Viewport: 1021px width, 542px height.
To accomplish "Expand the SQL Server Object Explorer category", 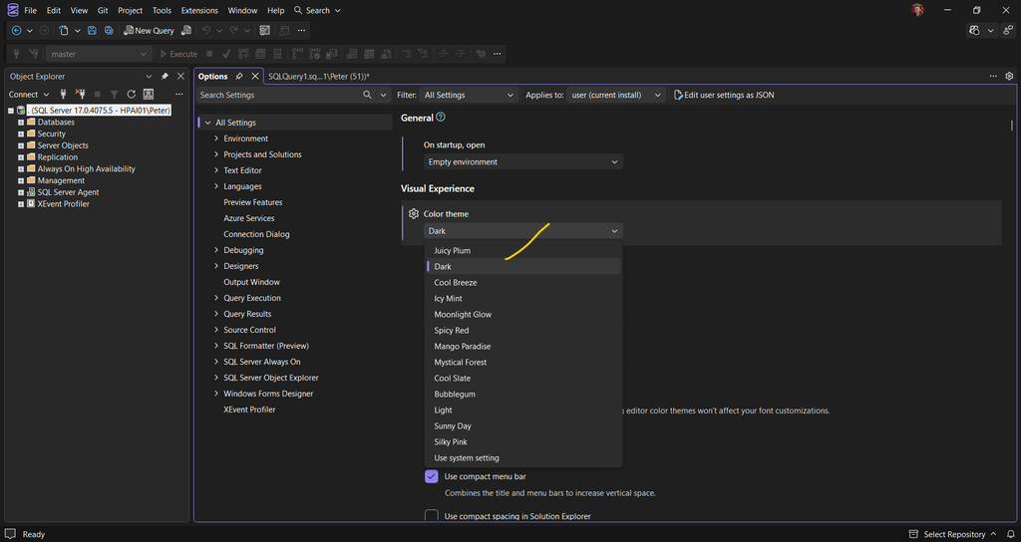I will (216, 378).
